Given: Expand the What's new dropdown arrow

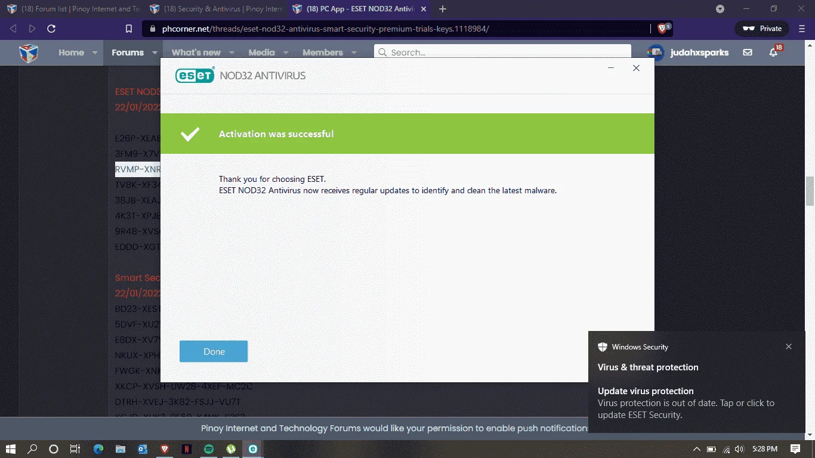Looking at the screenshot, I should 231,52.
